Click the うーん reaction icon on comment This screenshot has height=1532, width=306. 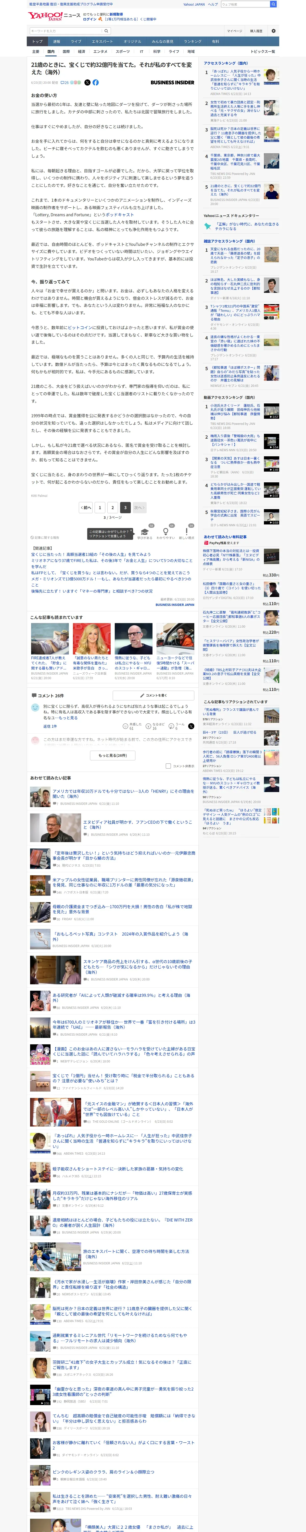click(x=171, y=726)
